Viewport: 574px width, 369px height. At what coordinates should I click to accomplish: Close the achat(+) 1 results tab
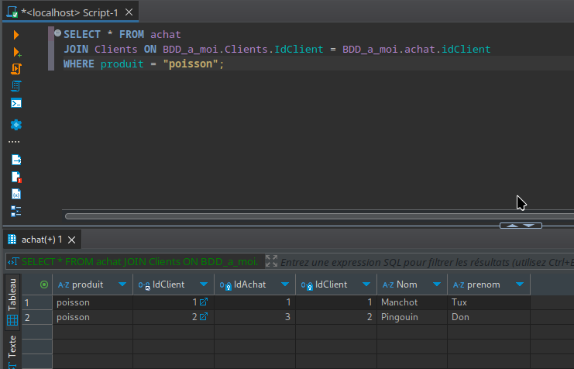[71, 240]
